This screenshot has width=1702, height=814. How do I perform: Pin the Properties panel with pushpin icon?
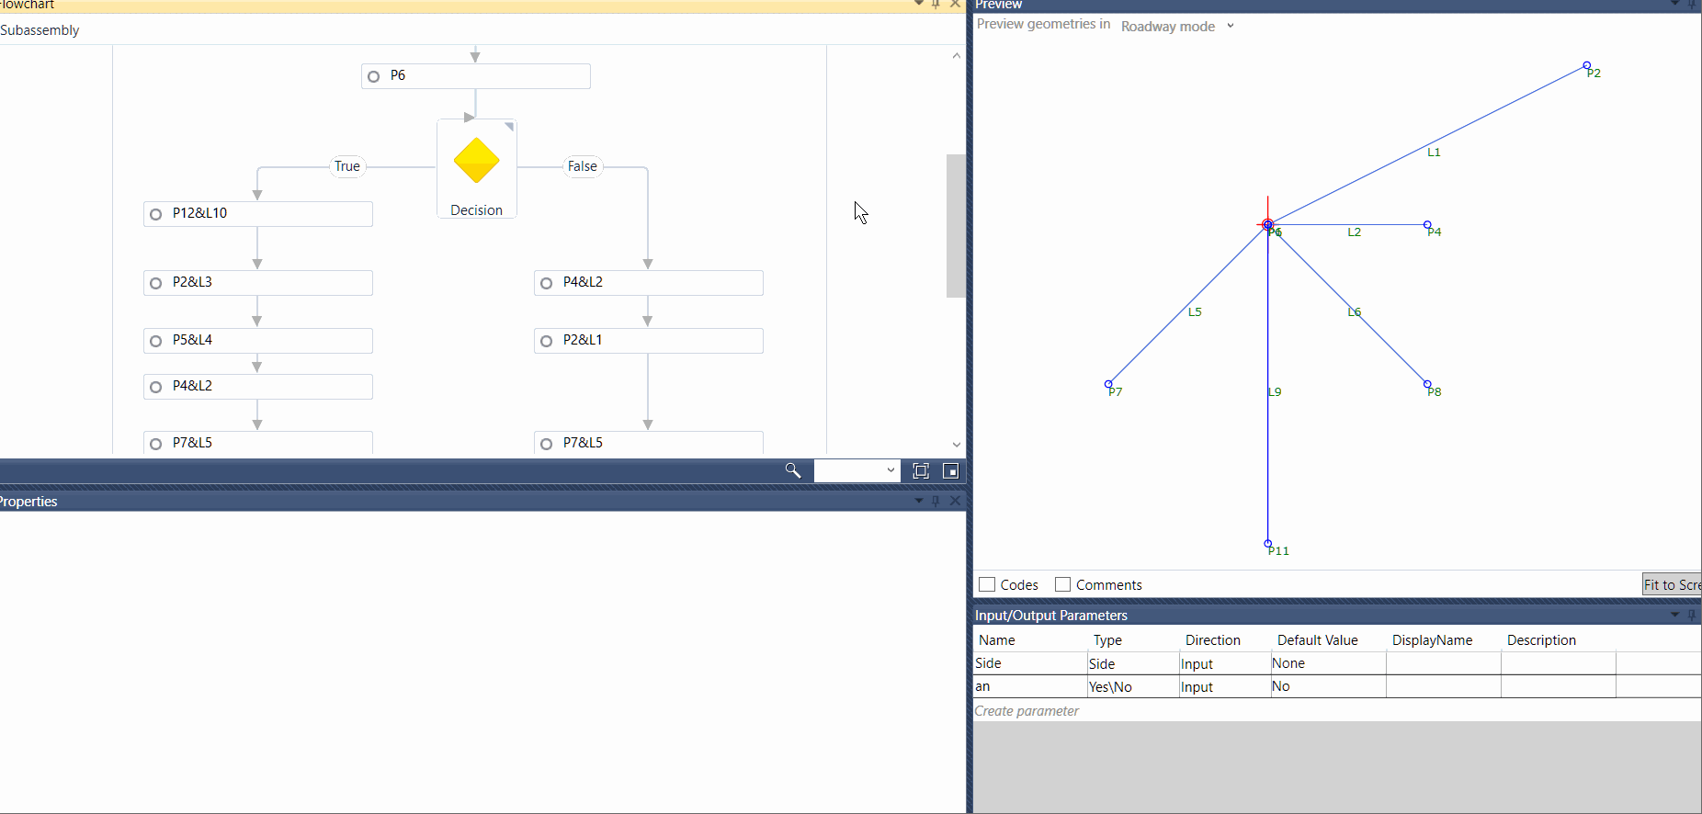pos(936,501)
